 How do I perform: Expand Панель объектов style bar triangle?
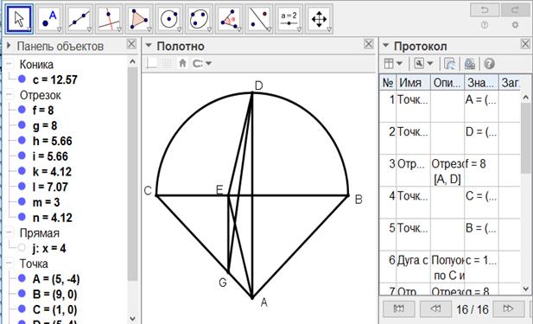[x=9, y=46]
